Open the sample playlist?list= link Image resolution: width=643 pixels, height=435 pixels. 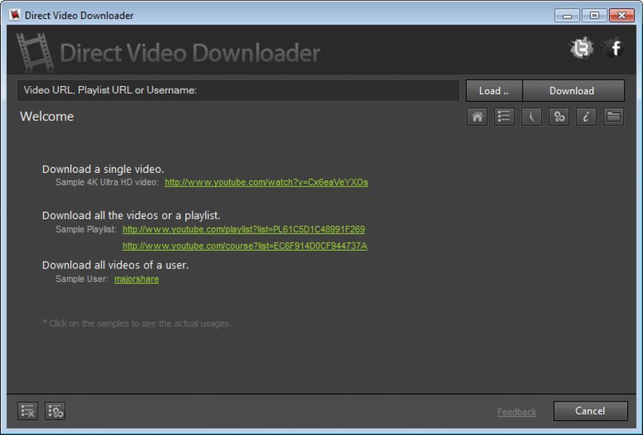244,229
